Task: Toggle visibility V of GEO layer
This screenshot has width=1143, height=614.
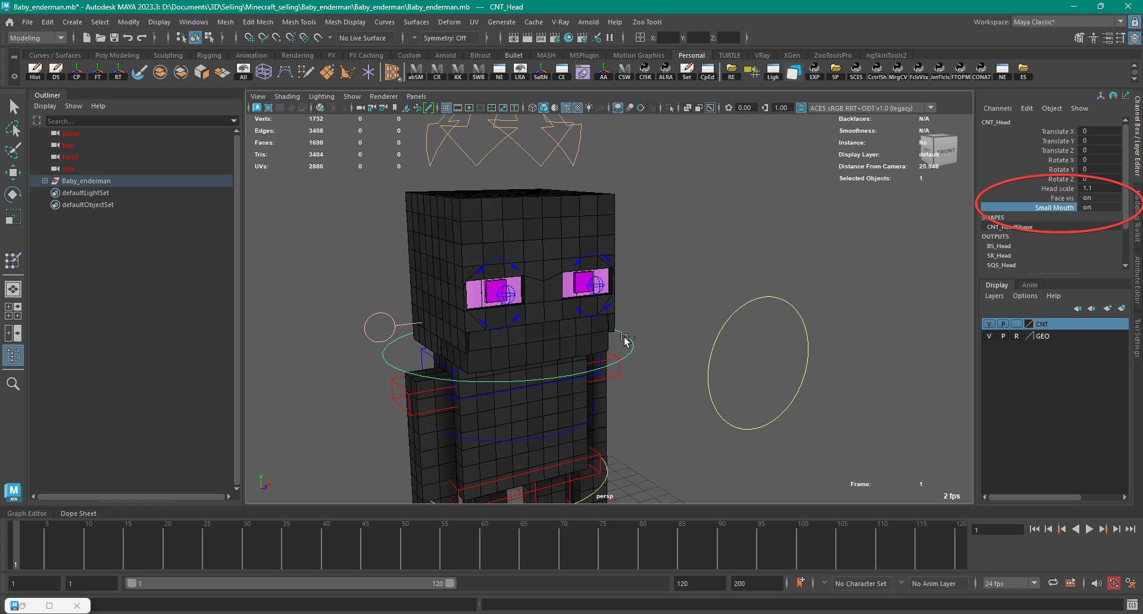Action: (x=989, y=336)
